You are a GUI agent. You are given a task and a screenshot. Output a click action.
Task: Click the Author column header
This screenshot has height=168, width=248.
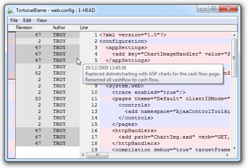tap(59, 28)
